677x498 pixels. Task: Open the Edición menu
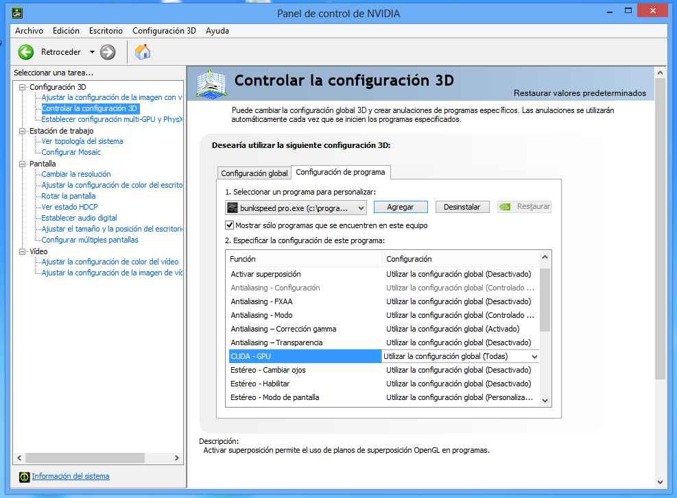(66, 31)
